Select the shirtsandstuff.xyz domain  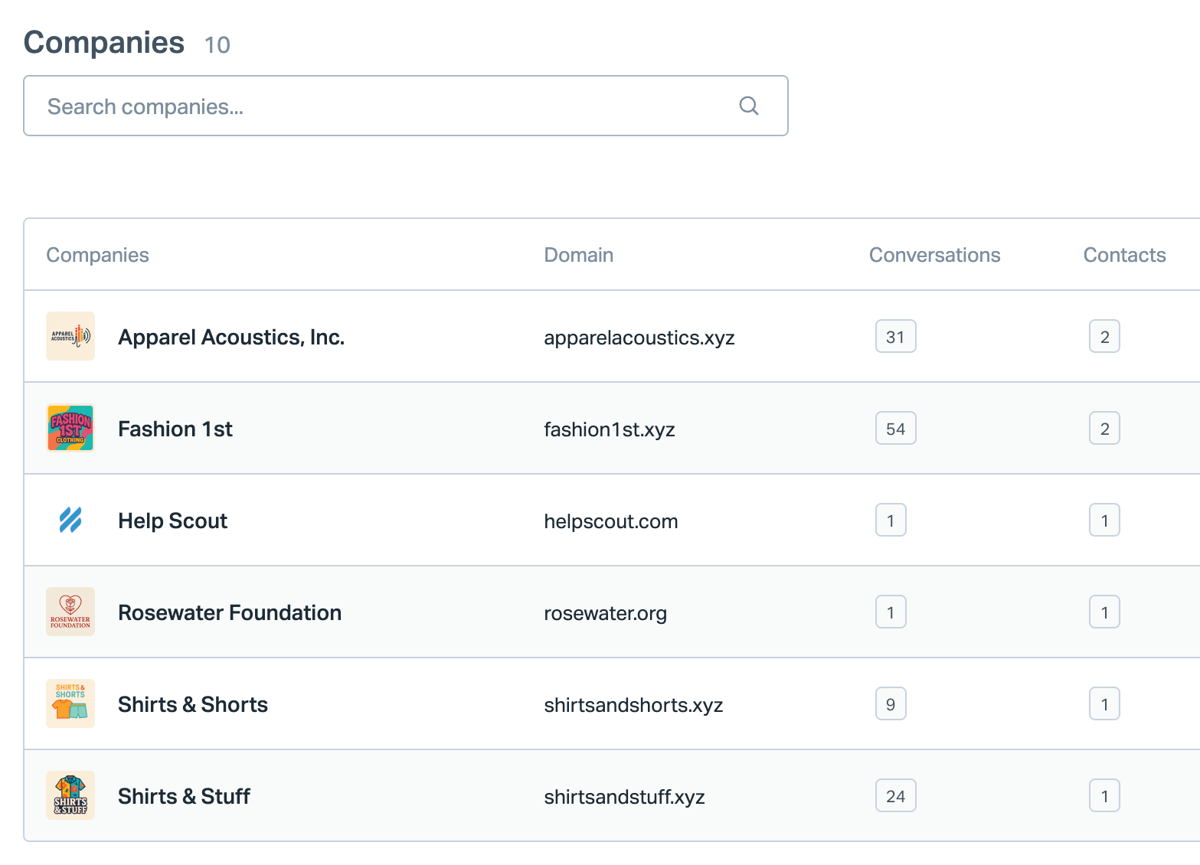tap(624, 797)
